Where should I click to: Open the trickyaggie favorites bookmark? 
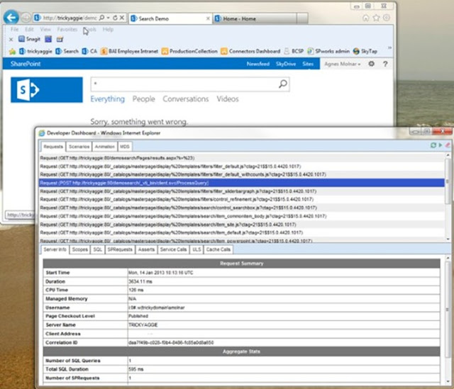[x=35, y=51]
